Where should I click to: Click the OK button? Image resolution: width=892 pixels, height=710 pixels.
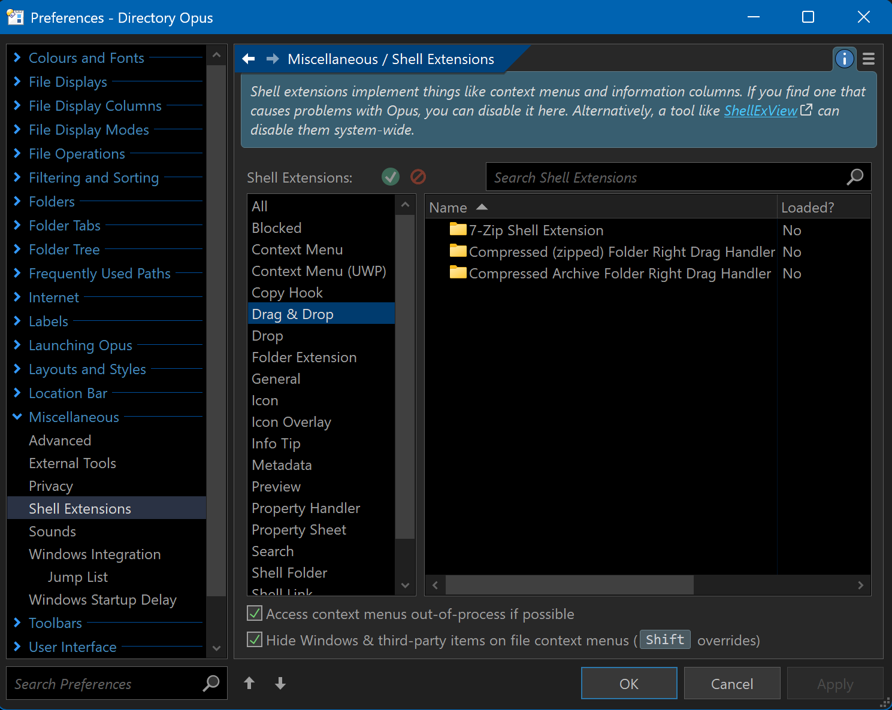pos(629,683)
